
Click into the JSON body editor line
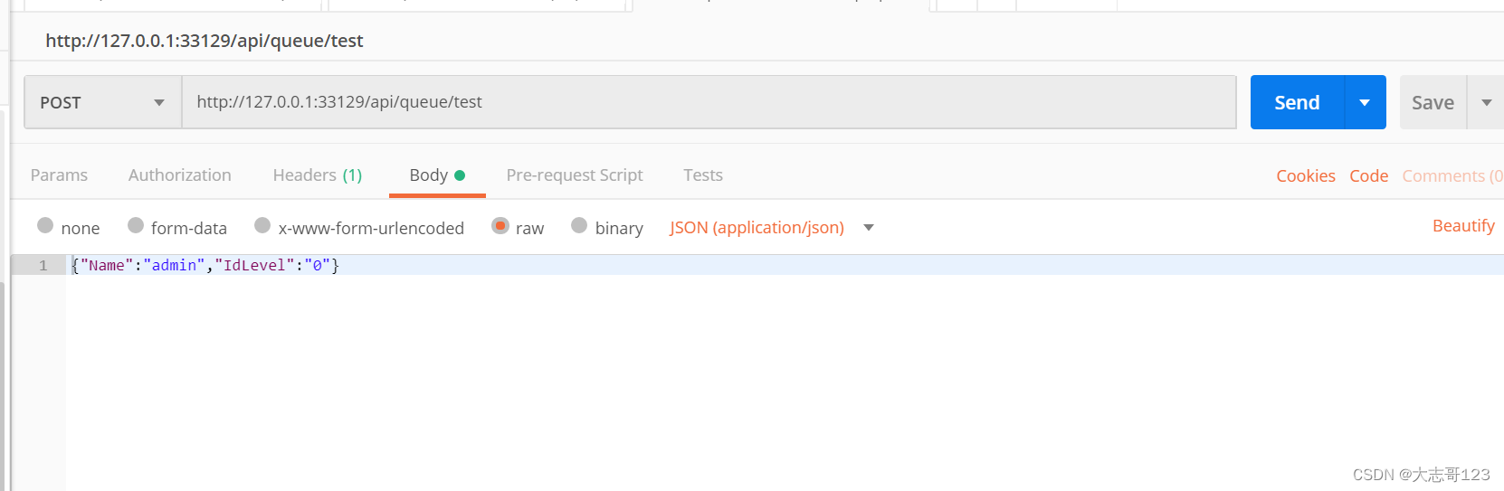click(x=785, y=265)
